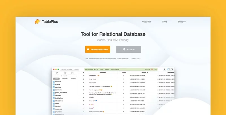Open the interactions table

pyautogui.click(x=58, y=101)
